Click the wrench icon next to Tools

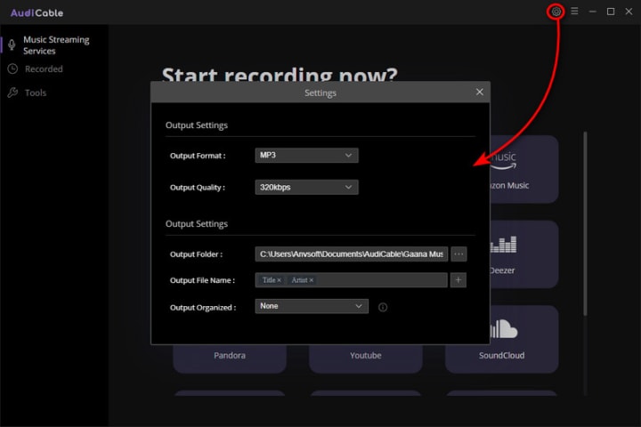click(x=12, y=93)
